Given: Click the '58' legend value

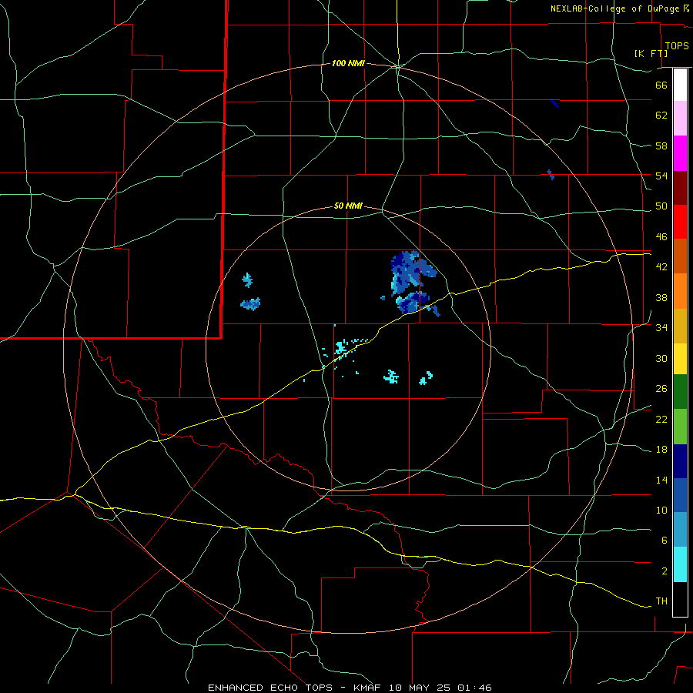Looking at the screenshot, I should pyautogui.click(x=661, y=146).
